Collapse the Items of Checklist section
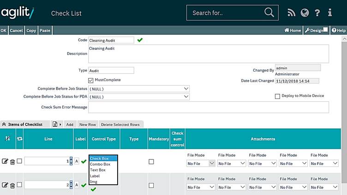Screen dimensions: 347x195 click(x=4, y=124)
